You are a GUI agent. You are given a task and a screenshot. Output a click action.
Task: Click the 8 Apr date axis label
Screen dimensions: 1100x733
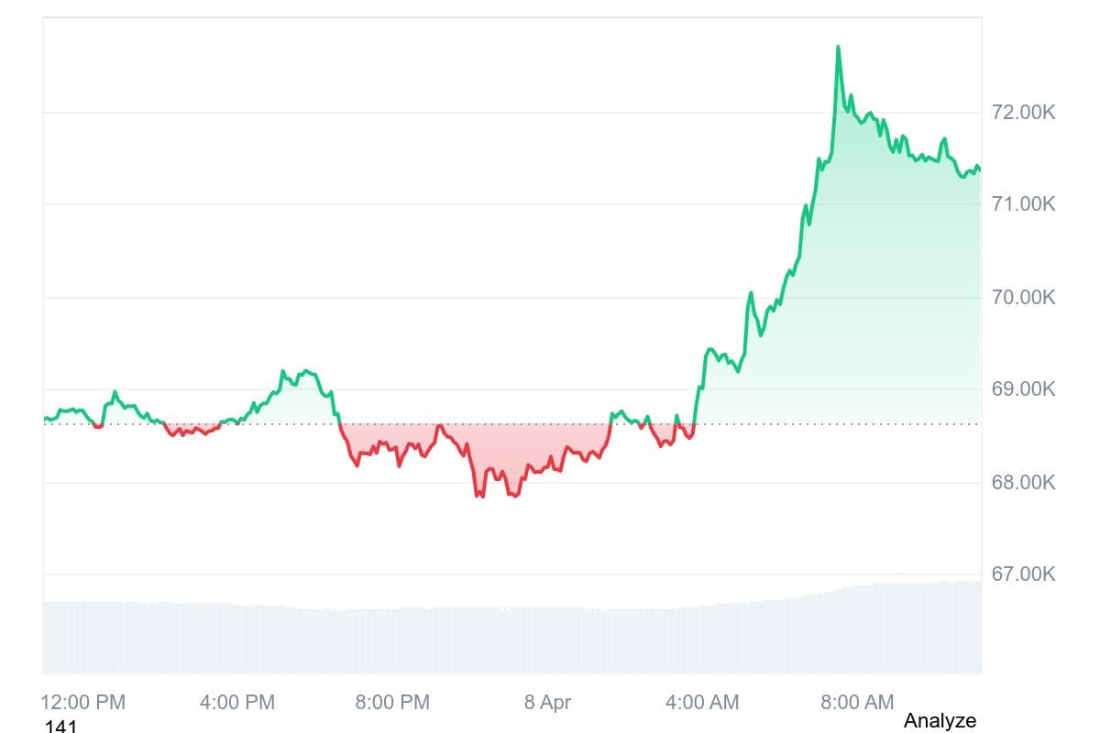click(x=547, y=703)
